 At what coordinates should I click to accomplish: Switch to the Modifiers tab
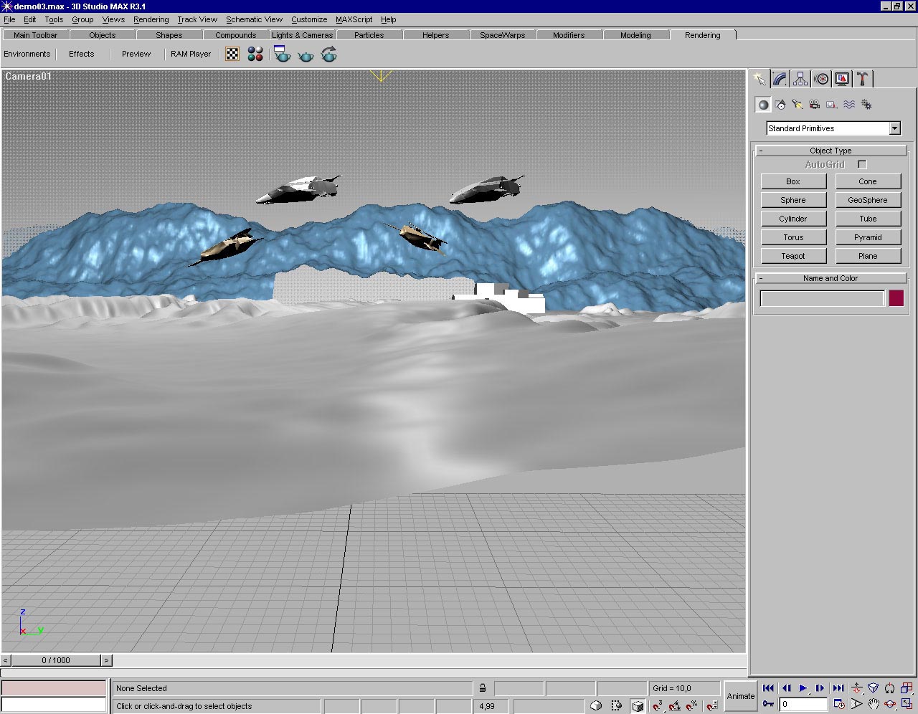(568, 35)
